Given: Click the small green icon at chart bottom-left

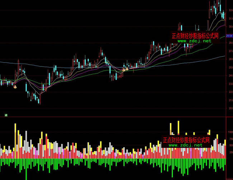Looking at the screenshot, I should [x=6, y=115].
